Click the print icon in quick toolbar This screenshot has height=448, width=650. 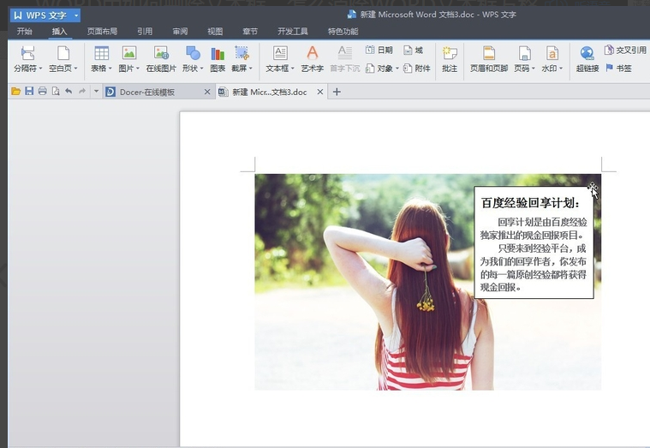pyautogui.click(x=42, y=92)
